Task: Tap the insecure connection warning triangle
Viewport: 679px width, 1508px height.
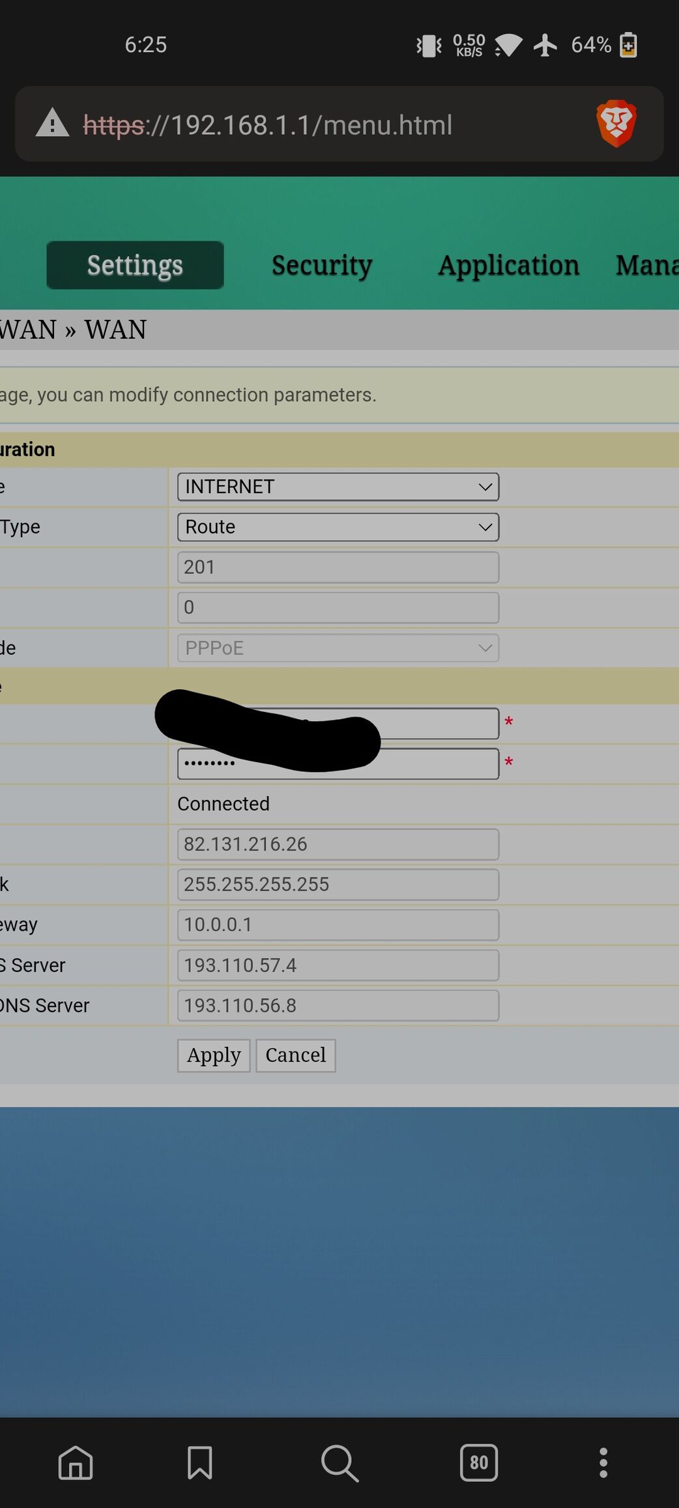Action: (52, 123)
